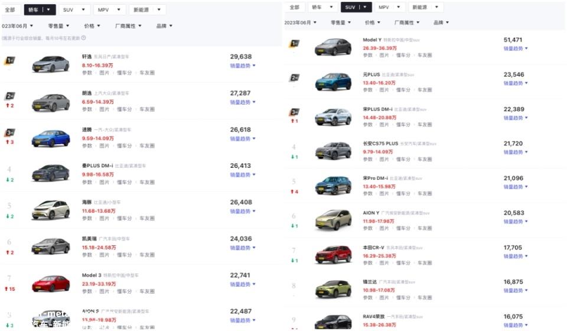Open the MPV tab in the sedan list

coord(109,10)
